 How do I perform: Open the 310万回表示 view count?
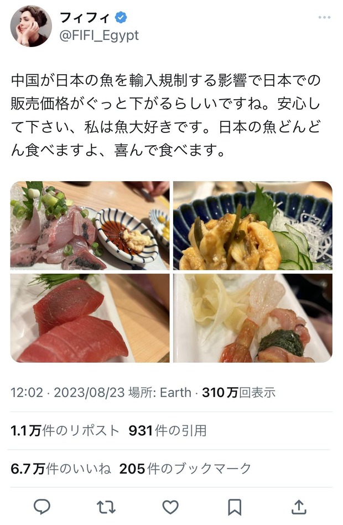[x=239, y=393]
